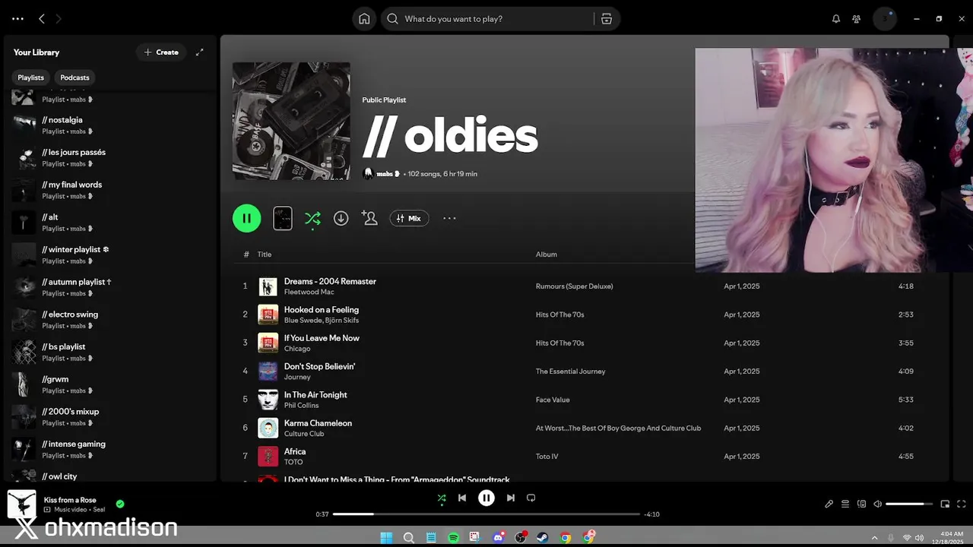973x547 pixels.
Task: Select Don't Stop Believin' track
Action: pyautogui.click(x=319, y=366)
